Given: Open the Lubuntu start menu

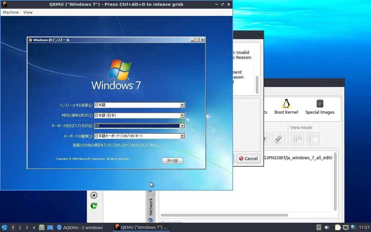Looking at the screenshot, I should pos(5,227).
